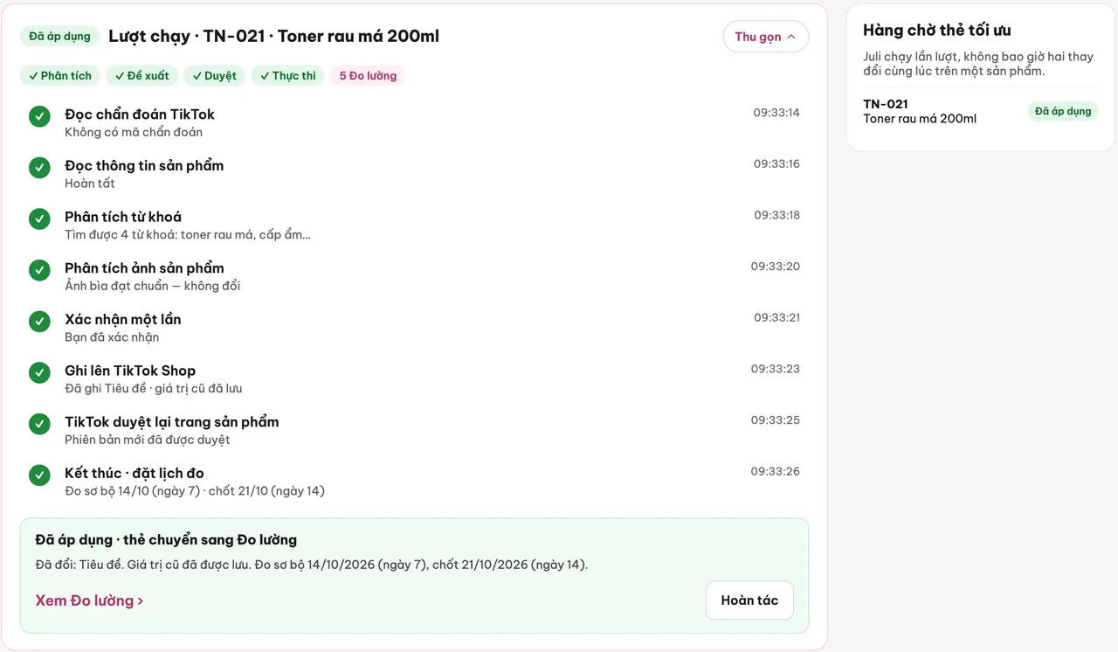The width and height of the screenshot is (1118, 652).
Task: Select the Duyệt stage chip
Action: (x=215, y=76)
